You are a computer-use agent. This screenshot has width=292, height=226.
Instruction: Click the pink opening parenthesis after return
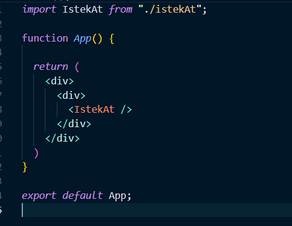tap(77, 67)
